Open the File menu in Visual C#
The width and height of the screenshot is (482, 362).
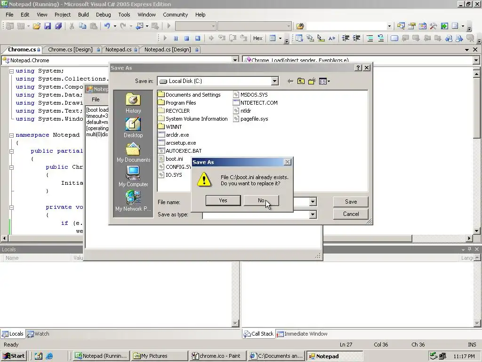click(x=9, y=15)
